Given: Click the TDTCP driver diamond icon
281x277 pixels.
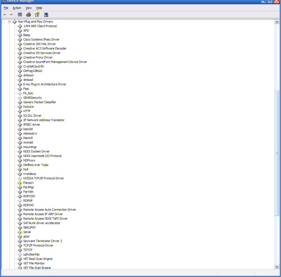Looking at the screenshot, I should coord(20,250).
